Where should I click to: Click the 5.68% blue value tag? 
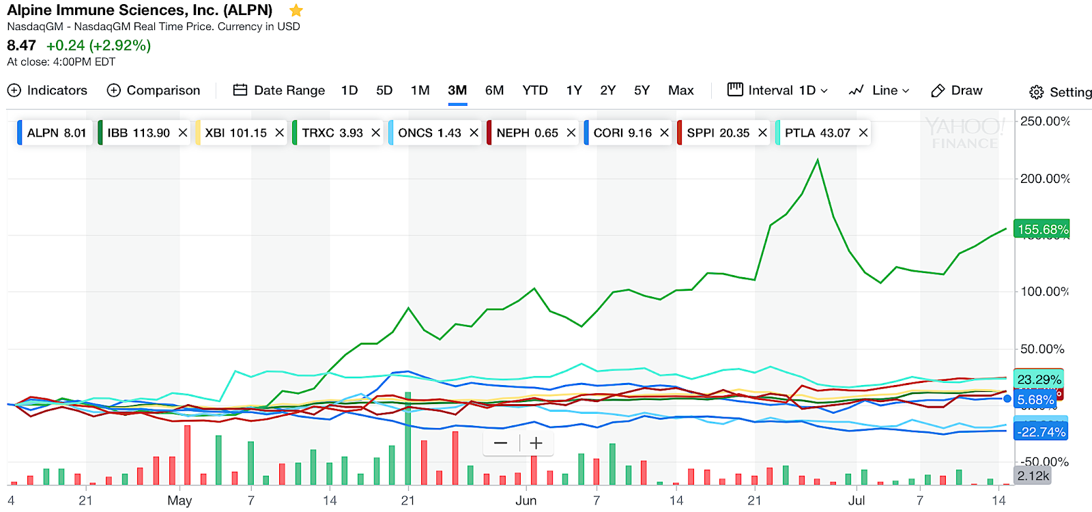pyautogui.click(x=1035, y=400)
